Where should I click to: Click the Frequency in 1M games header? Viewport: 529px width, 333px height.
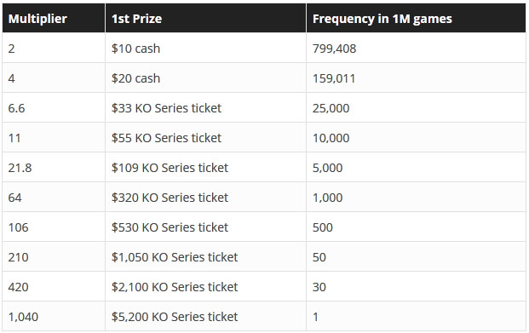pyautogui.click(x=416, y=18)
